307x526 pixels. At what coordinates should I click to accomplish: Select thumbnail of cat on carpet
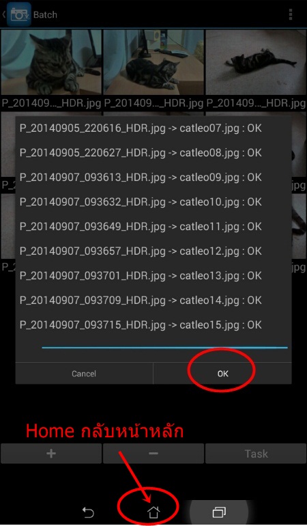click(x=256, y=62)
